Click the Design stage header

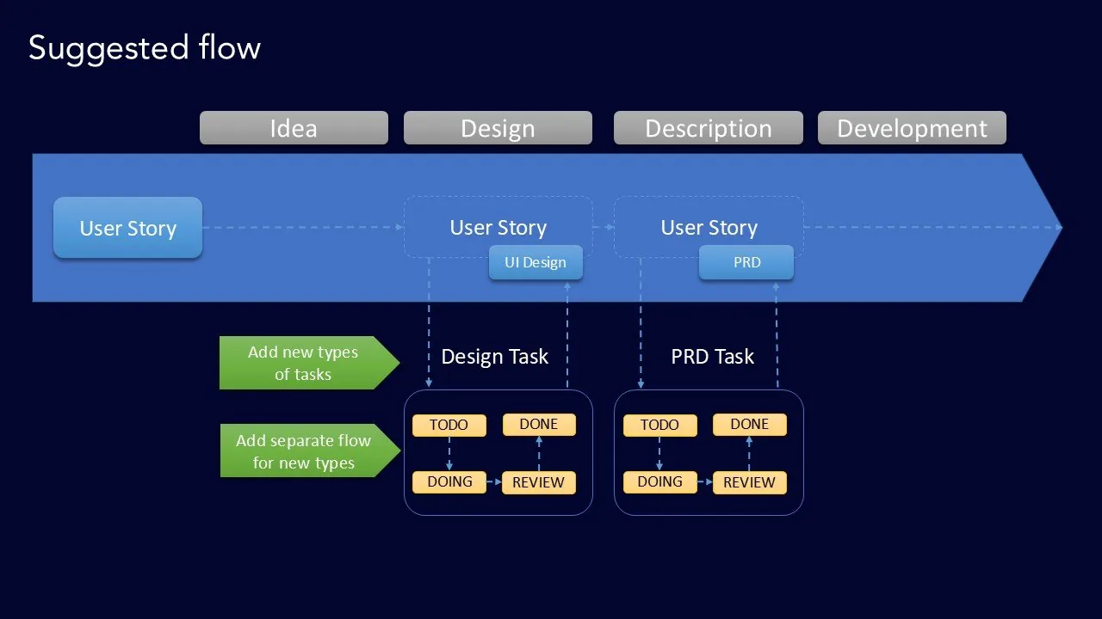pyautogui.click(x=498, y=128)
